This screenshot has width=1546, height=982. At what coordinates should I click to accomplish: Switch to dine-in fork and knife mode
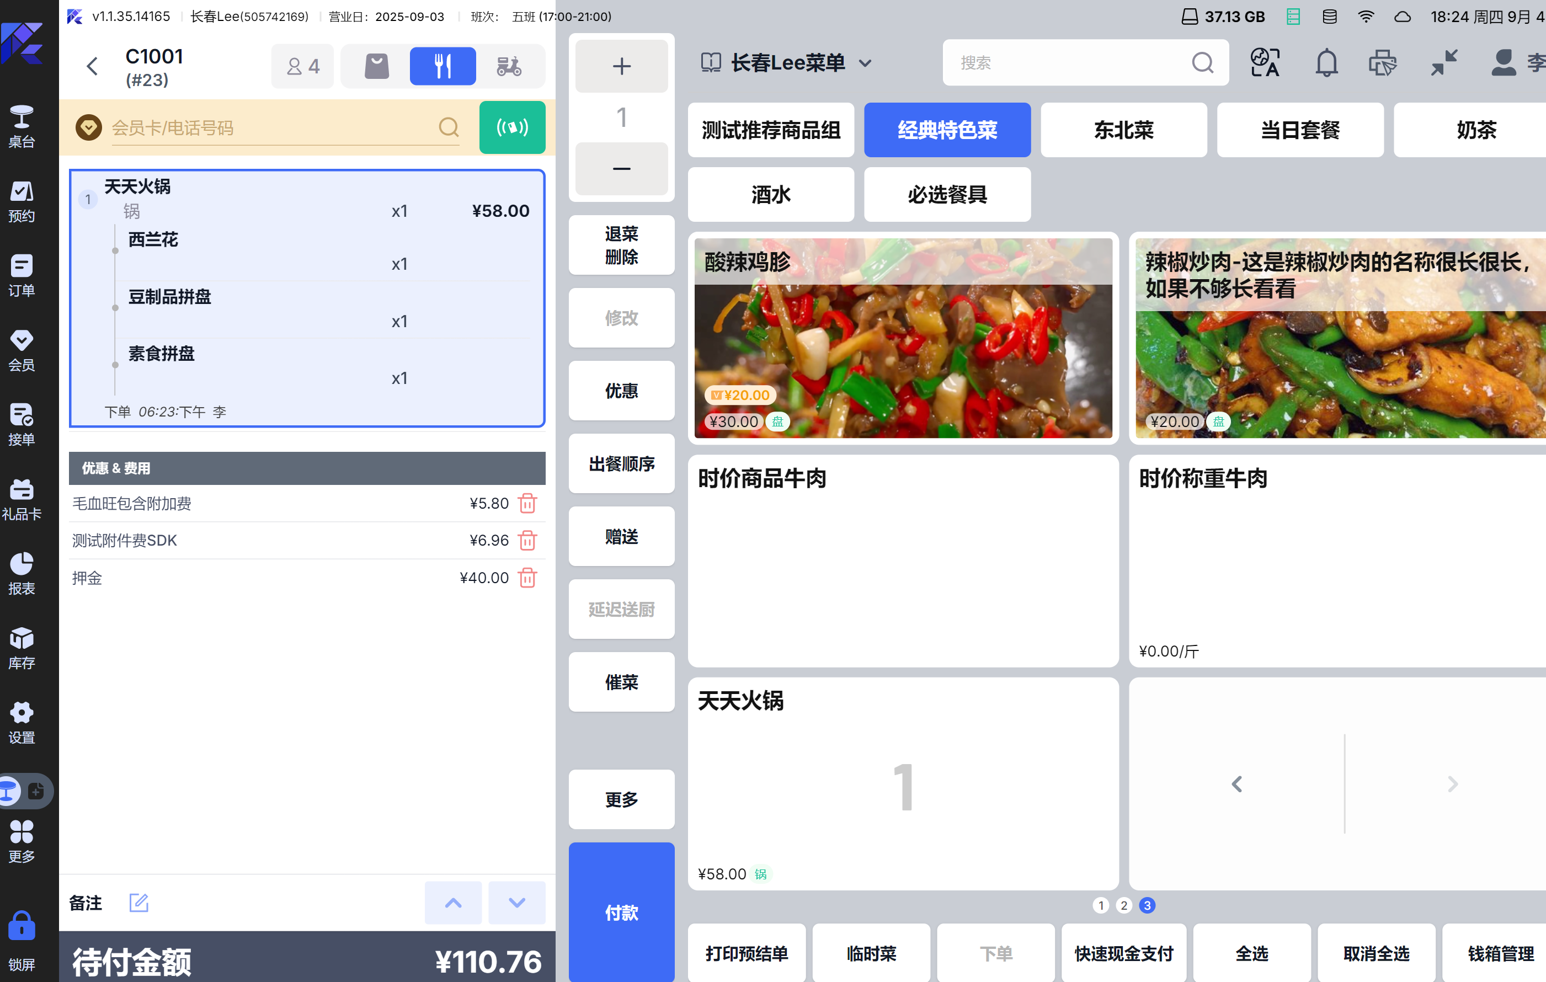click(443, 66)
